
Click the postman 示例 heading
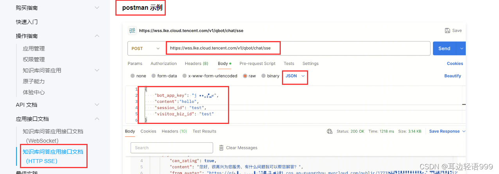pyautogui.click(x=142, y=7)
